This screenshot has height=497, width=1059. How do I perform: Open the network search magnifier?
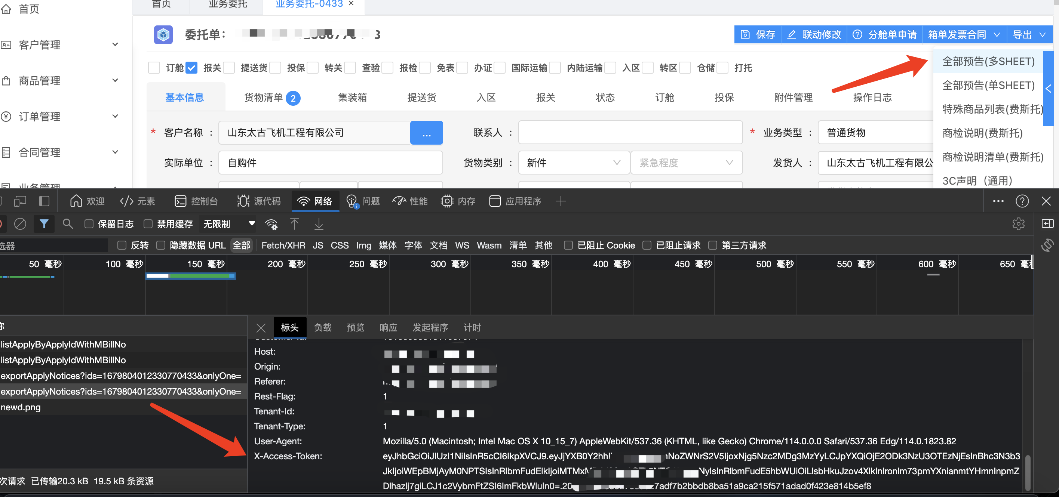coord(68,224)
